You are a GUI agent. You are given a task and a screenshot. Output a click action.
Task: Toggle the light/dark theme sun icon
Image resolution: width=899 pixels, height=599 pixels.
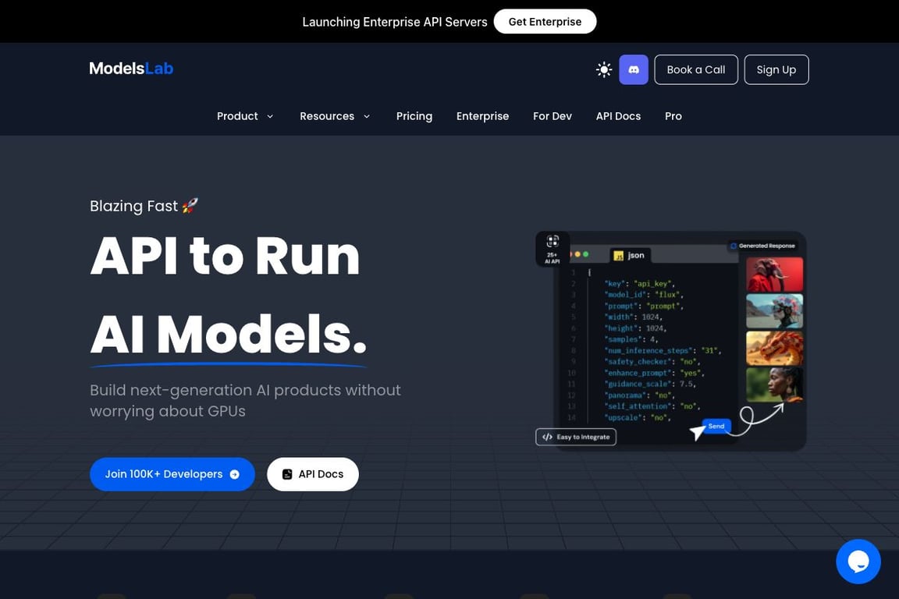click(x=604, y=69)
